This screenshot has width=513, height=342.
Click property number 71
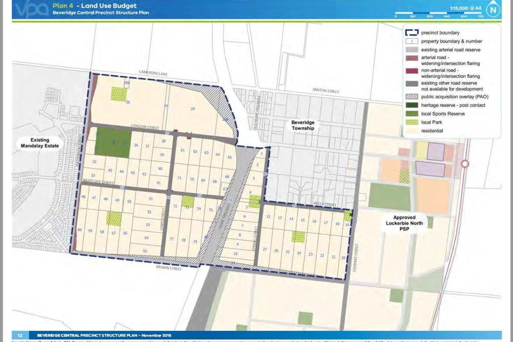[x=179, y=178]
